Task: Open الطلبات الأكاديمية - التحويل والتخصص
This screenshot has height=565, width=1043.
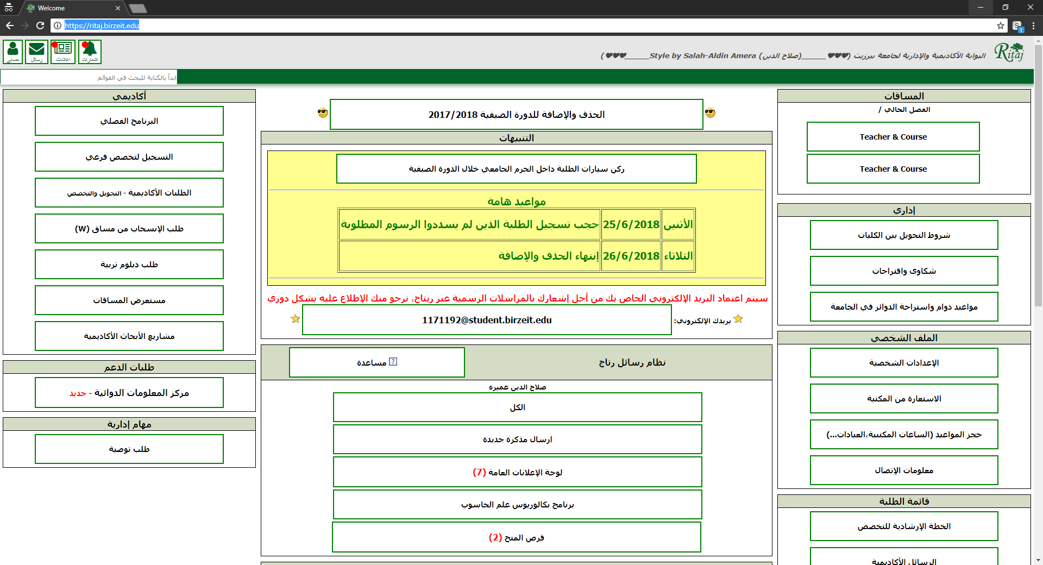Action: click(129, 193)
